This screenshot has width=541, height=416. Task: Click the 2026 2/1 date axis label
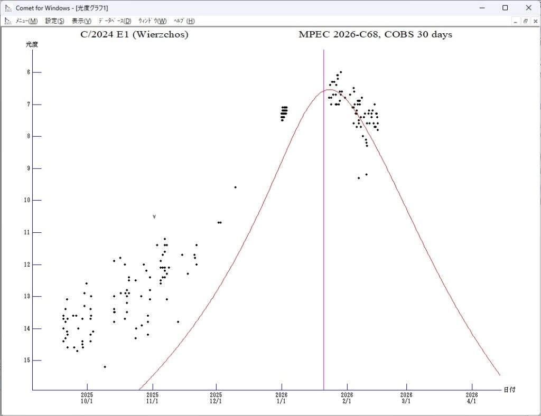coord(347,398)
